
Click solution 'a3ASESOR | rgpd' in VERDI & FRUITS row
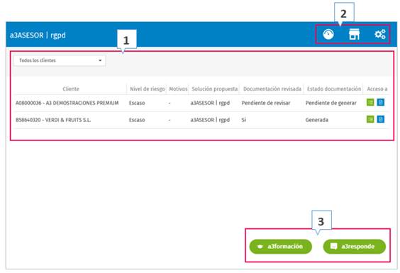click(210, 120)
